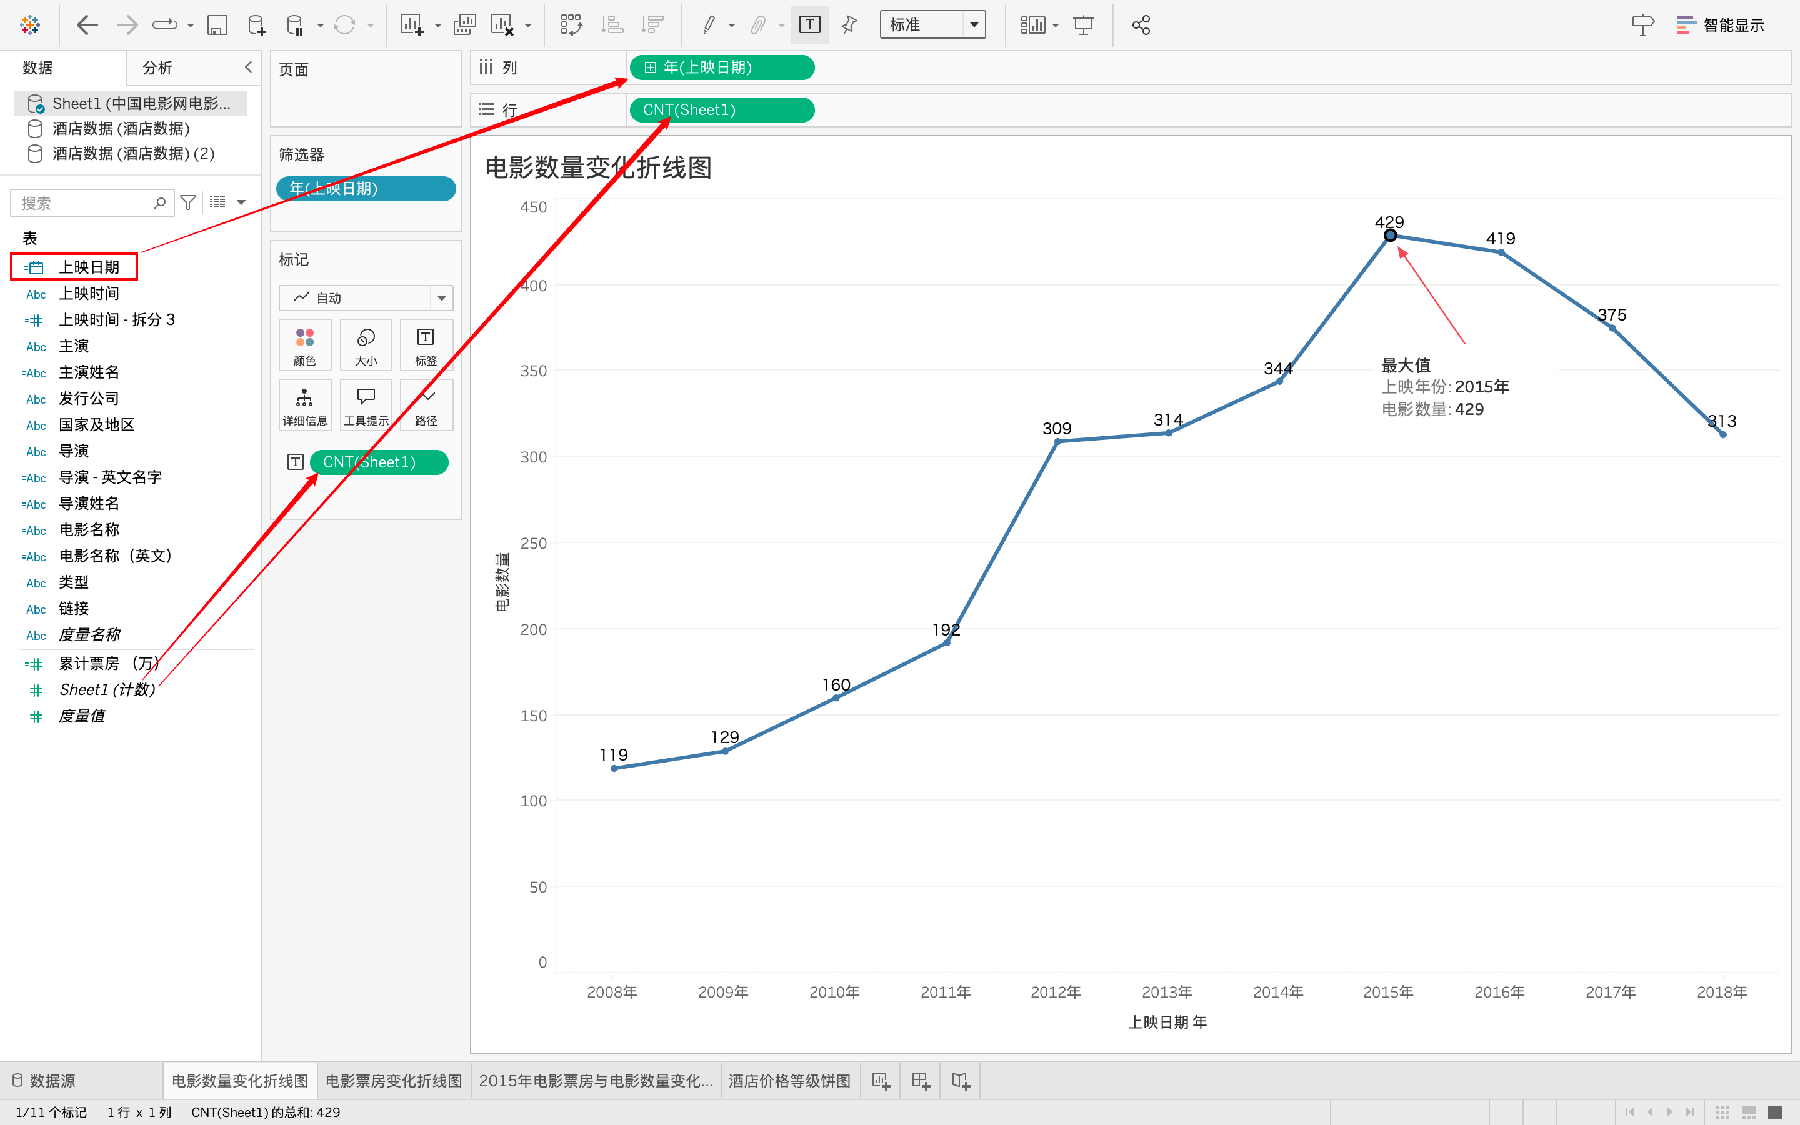Screen dimensions: 1800x1125
Task: Toggle the show mark labels button
Action: point(809,25)
